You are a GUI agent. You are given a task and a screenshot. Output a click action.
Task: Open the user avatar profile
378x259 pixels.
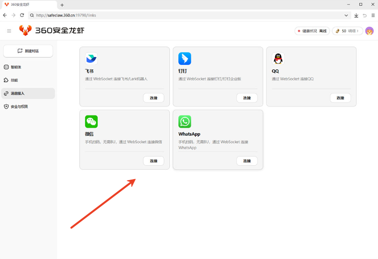coord(369,31)
